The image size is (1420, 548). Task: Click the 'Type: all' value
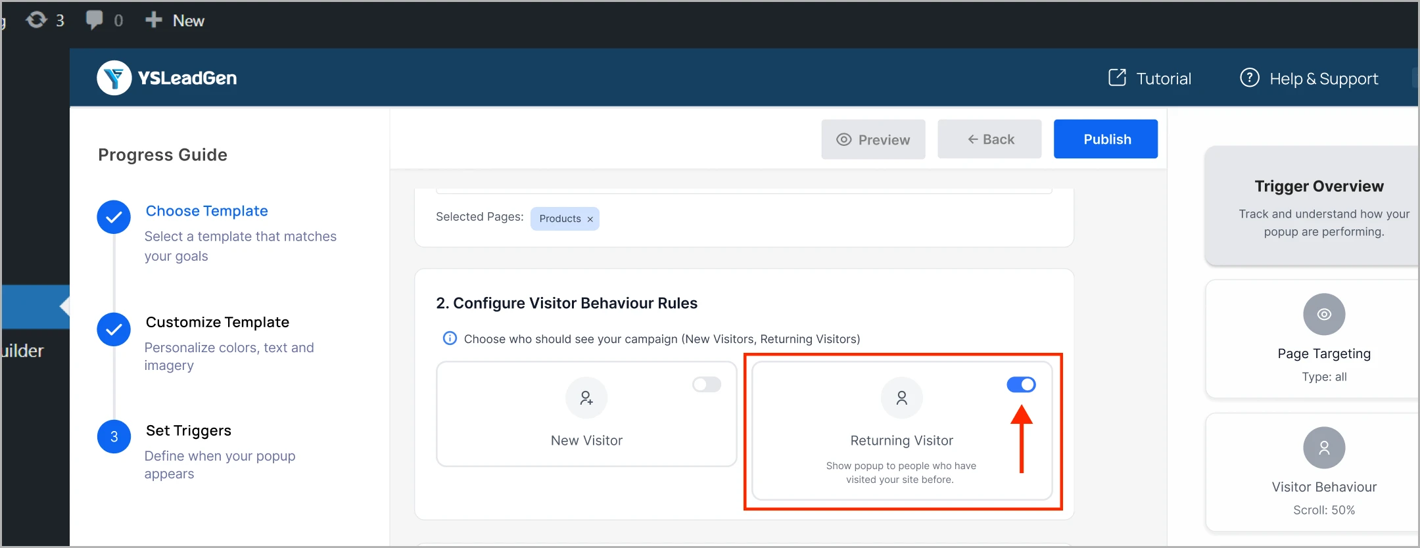pos(1324,377)
